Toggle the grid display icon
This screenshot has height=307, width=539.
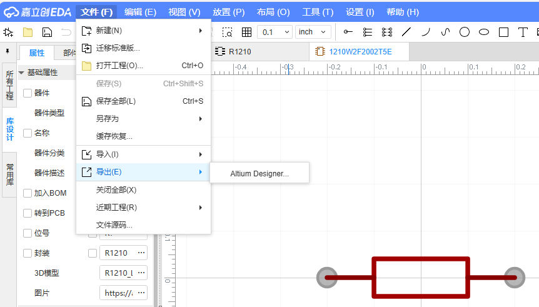click(x=246, y=33)
